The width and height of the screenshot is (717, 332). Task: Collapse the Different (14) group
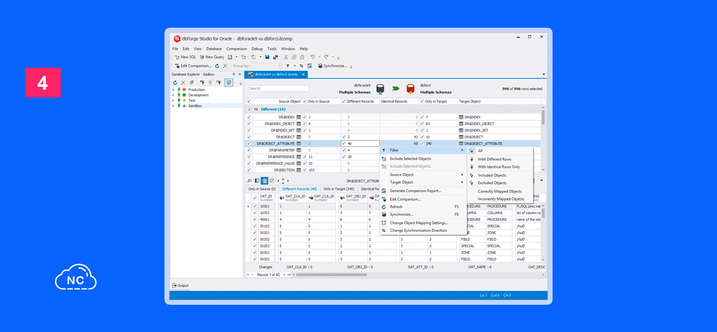249,109
